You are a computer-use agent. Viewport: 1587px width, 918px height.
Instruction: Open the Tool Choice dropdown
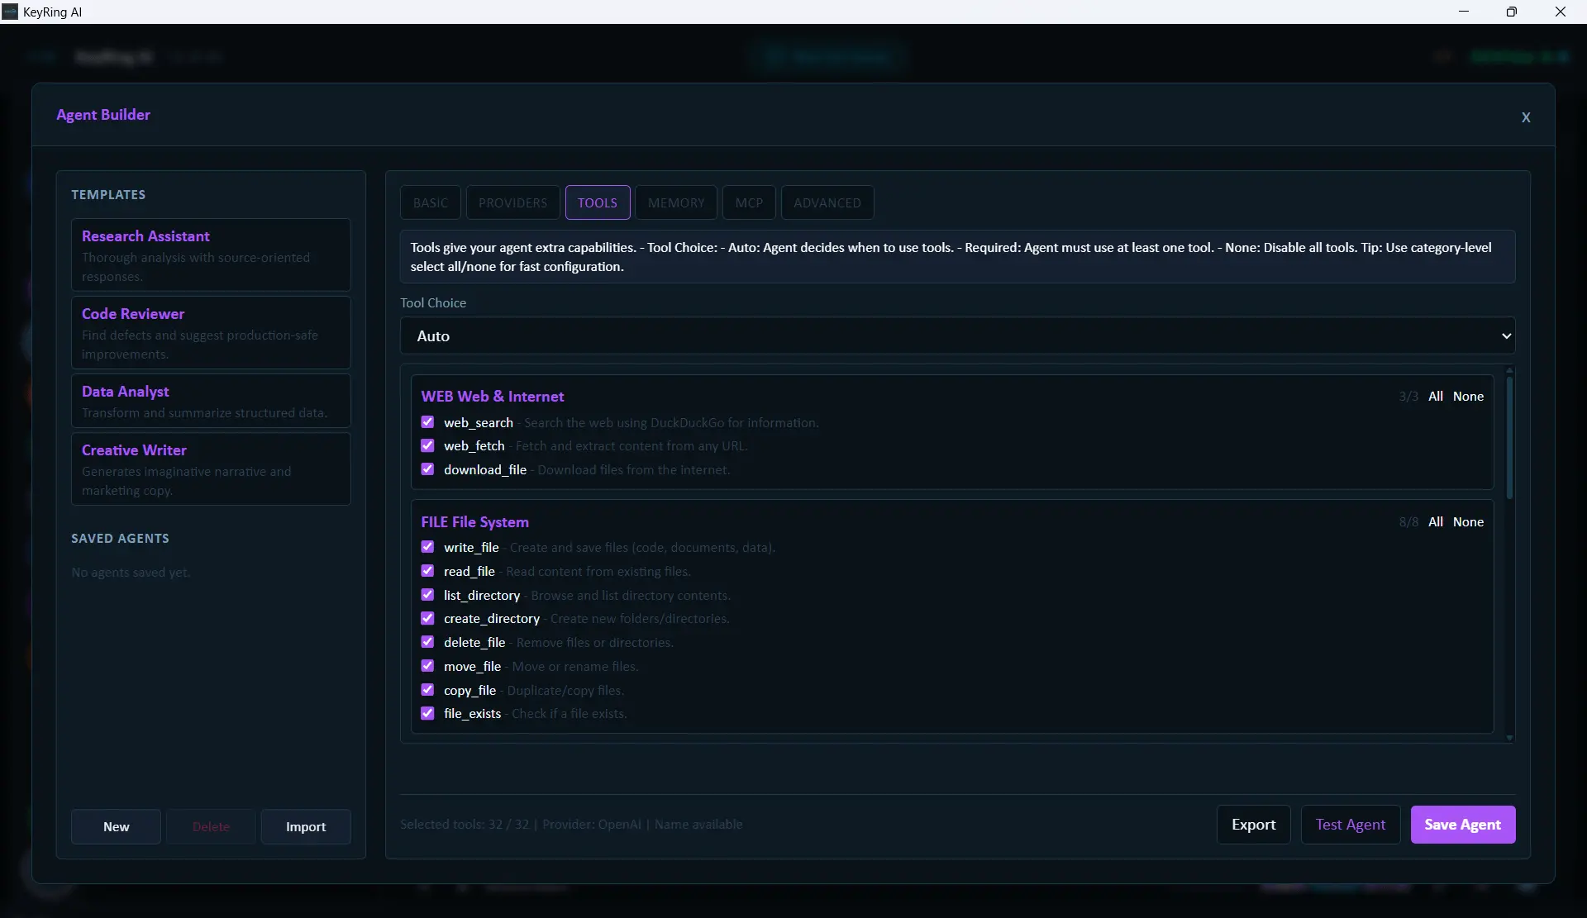pyautogui.click(x=956, y=335)
